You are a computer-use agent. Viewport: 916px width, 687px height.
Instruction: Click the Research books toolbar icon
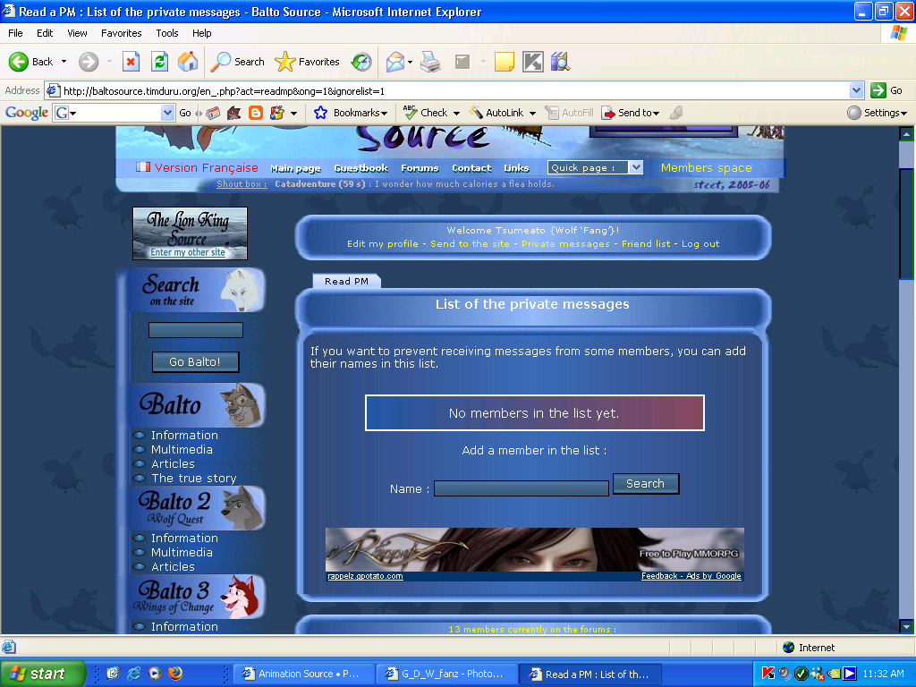tap(560, 62)
